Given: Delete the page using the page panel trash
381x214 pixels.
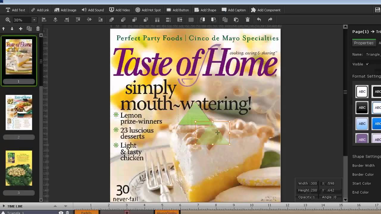Looking at the screenshot, I should 38,29.
